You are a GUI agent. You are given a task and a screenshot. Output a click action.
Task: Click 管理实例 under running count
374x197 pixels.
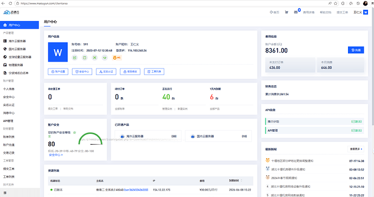[x=167, y=109]
